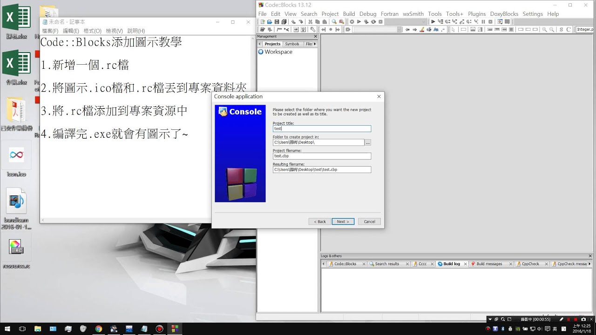Click the Run play icon in the build toolbar
596x335 pixels.
359,21
